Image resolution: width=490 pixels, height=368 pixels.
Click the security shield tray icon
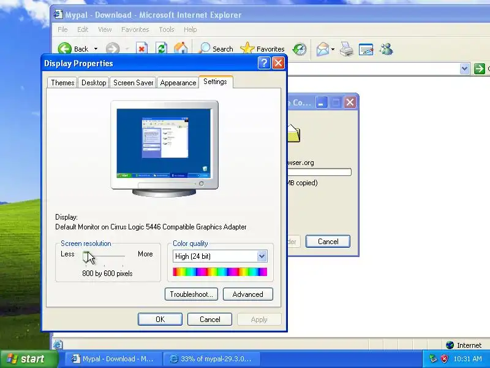pos(444,359)
